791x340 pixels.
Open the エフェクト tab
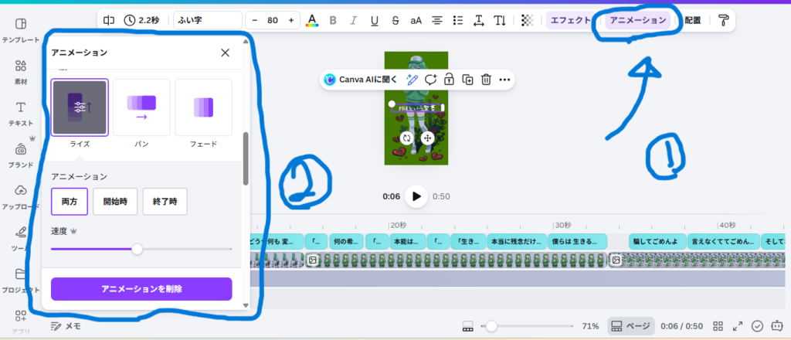tap(570, 20)
